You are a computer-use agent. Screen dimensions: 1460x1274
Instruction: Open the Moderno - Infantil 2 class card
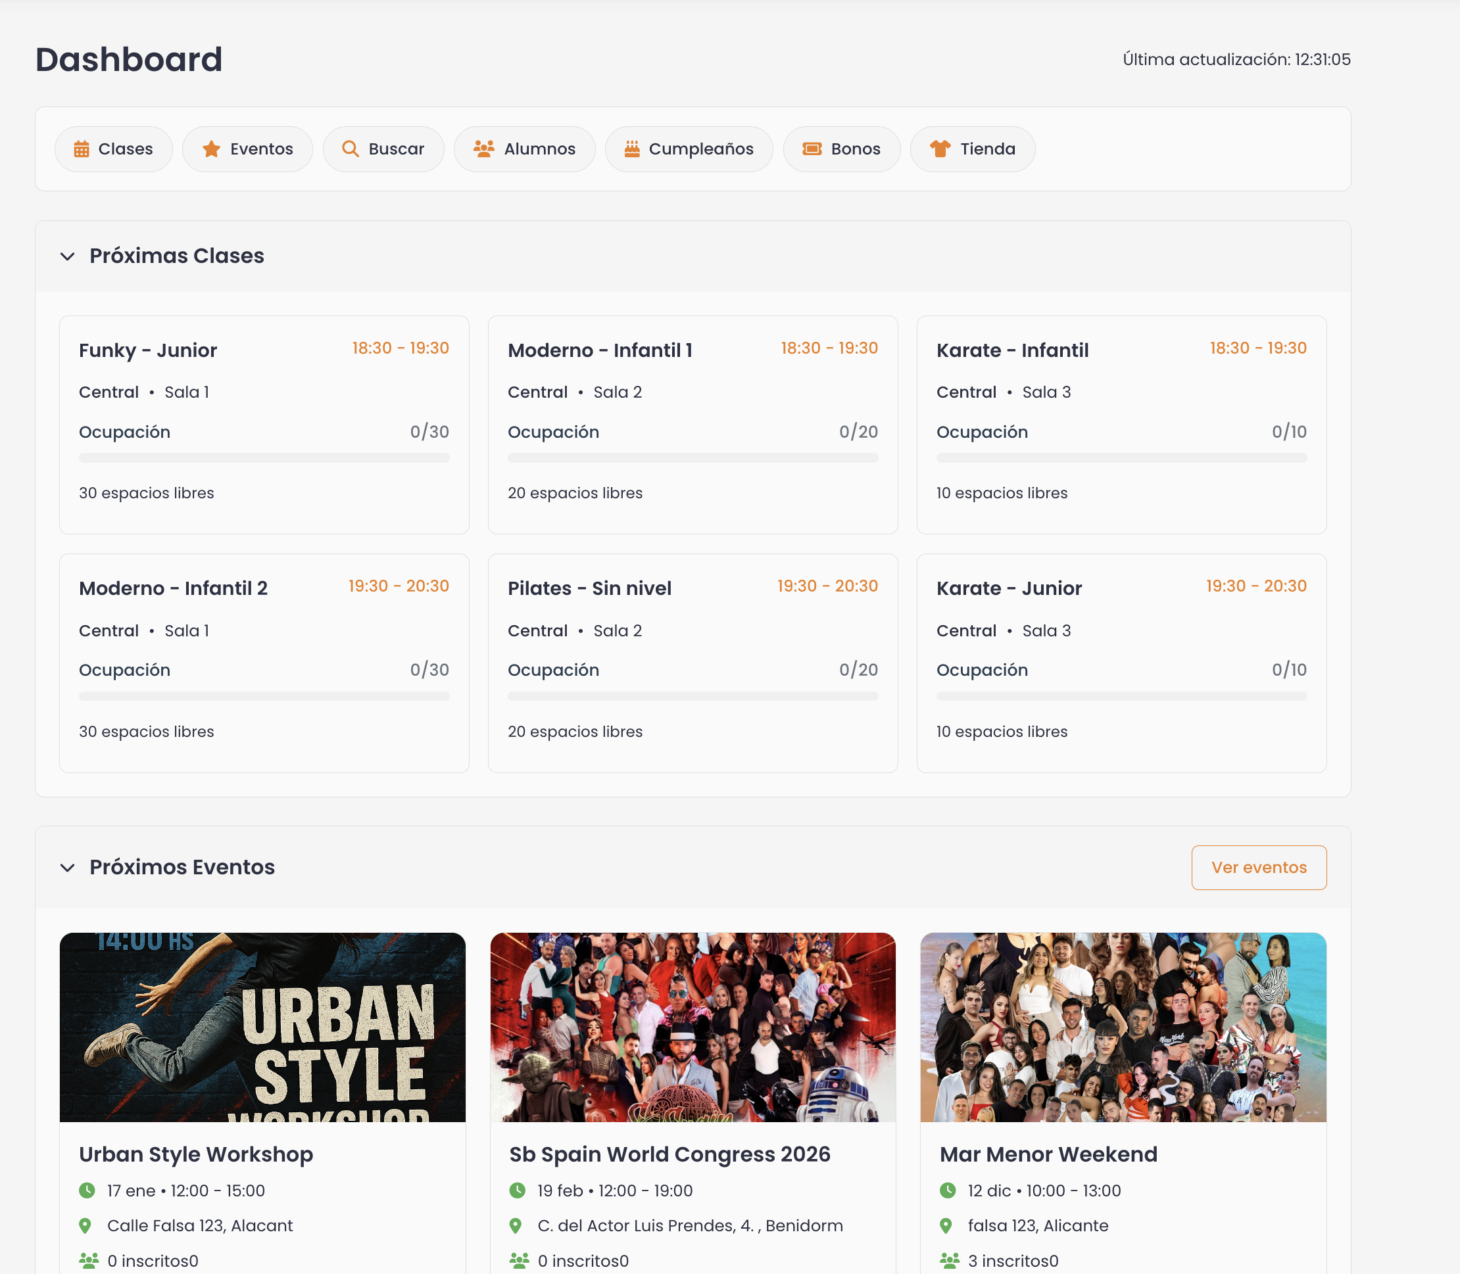click(264, 663)
